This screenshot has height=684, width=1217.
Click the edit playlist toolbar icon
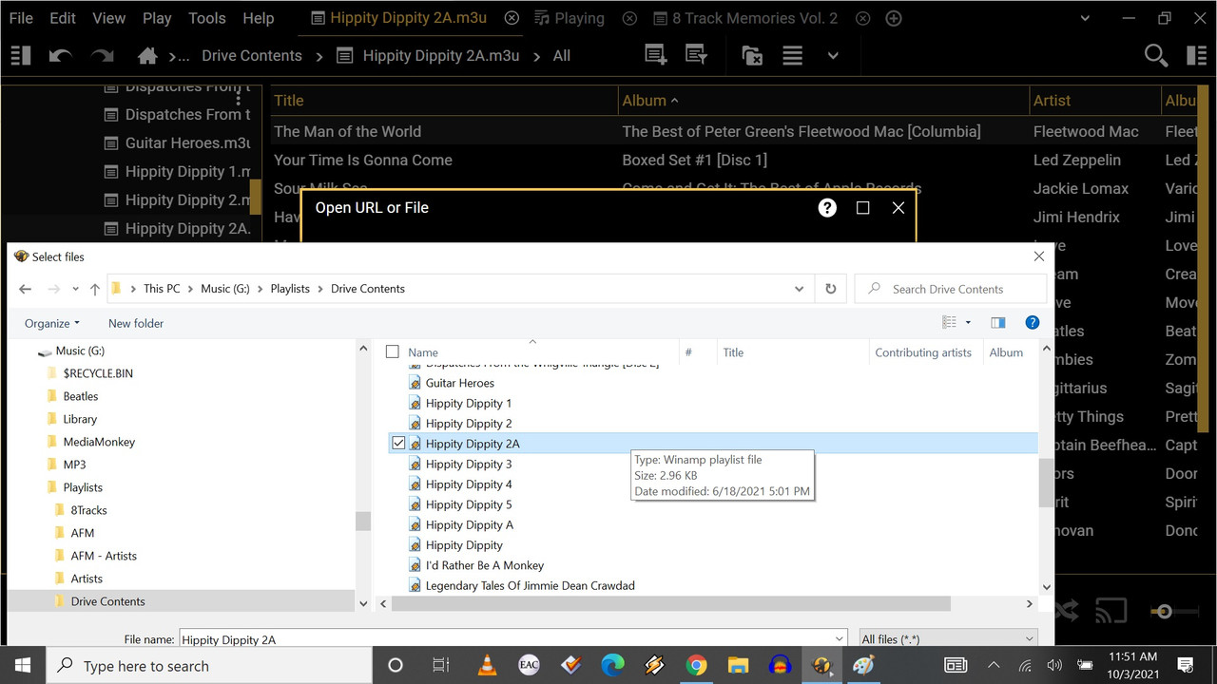pyautogui.click(x=697, y=56)
